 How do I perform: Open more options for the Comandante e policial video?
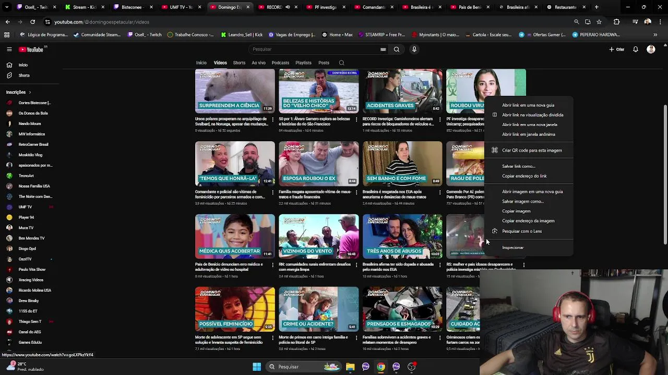pos(272,193)
